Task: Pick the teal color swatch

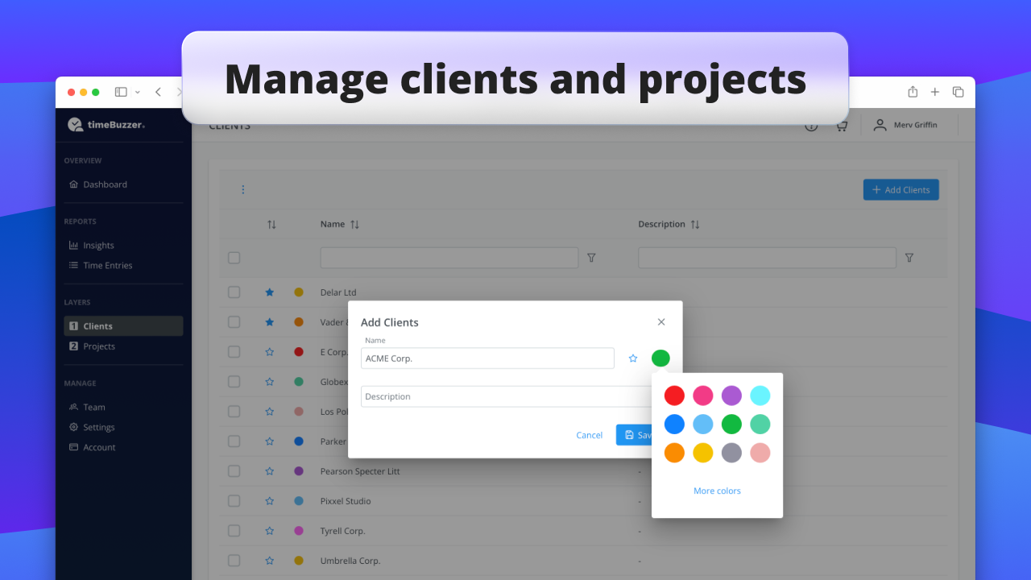Action: tap(760, 425)
